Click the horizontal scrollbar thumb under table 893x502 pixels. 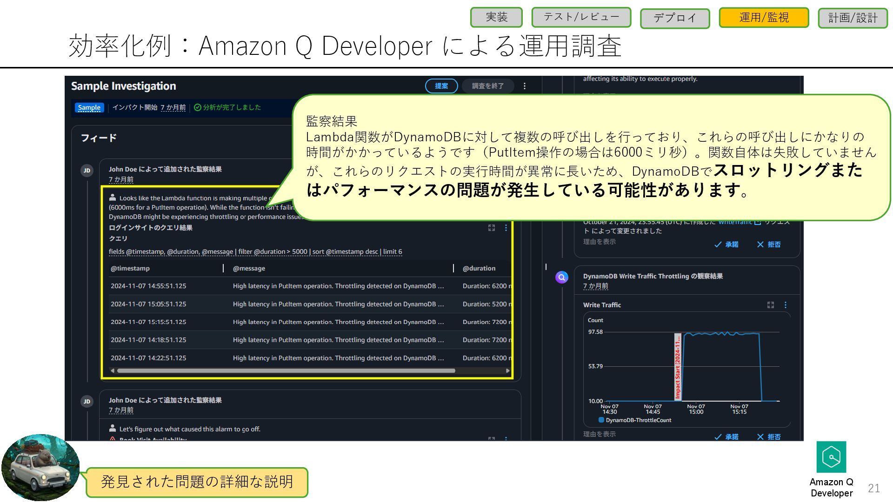[286, 370]
